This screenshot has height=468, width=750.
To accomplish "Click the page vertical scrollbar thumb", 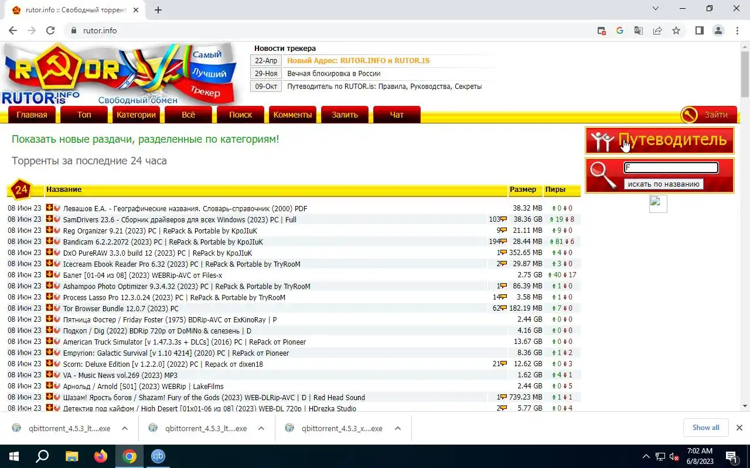I will click(x=745, y=74).
